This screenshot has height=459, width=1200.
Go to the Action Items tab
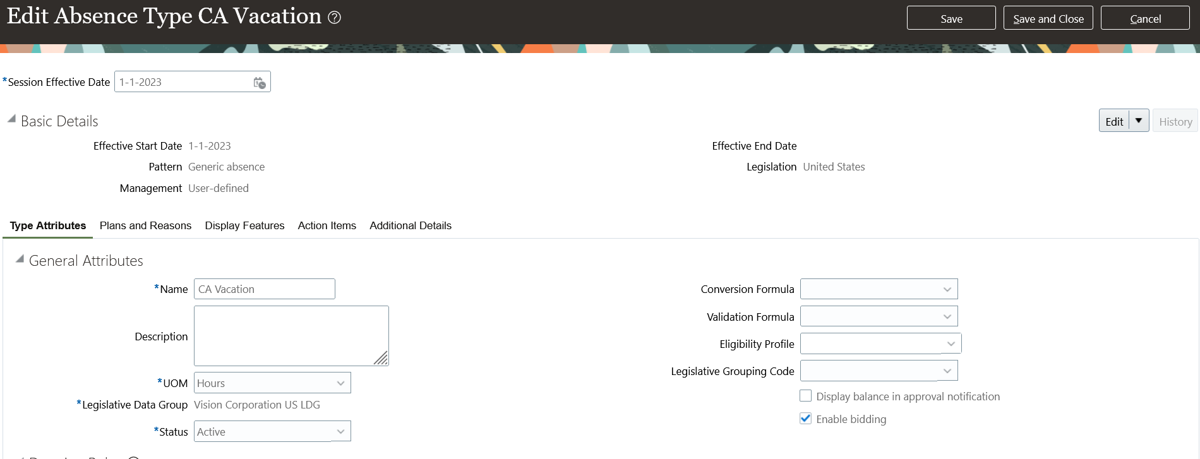pyautogui.click(x=327, y=226)
